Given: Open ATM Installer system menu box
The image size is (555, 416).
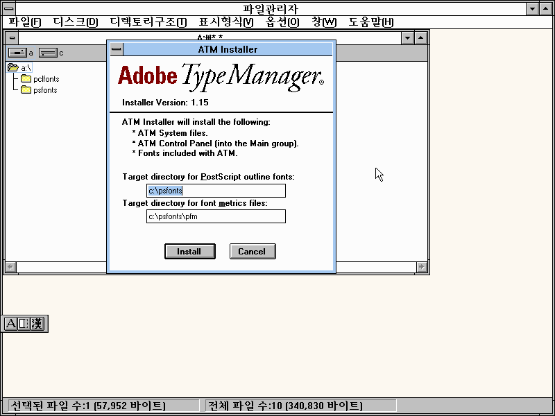Looking at the screenshot, I should coord(117,49).
